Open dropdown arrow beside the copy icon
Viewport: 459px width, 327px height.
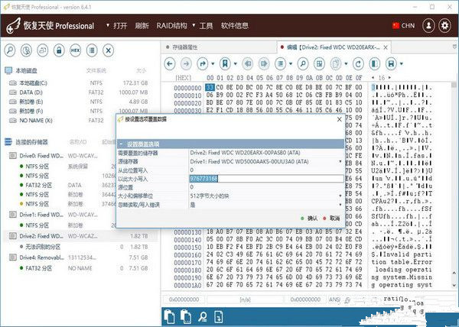click(x=346, y=63)
